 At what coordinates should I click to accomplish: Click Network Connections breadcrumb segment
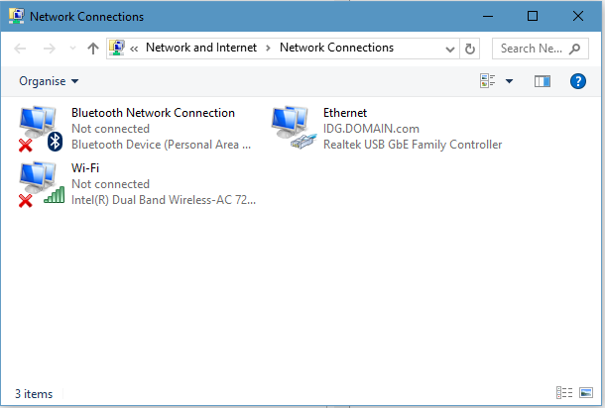[336, 48]
